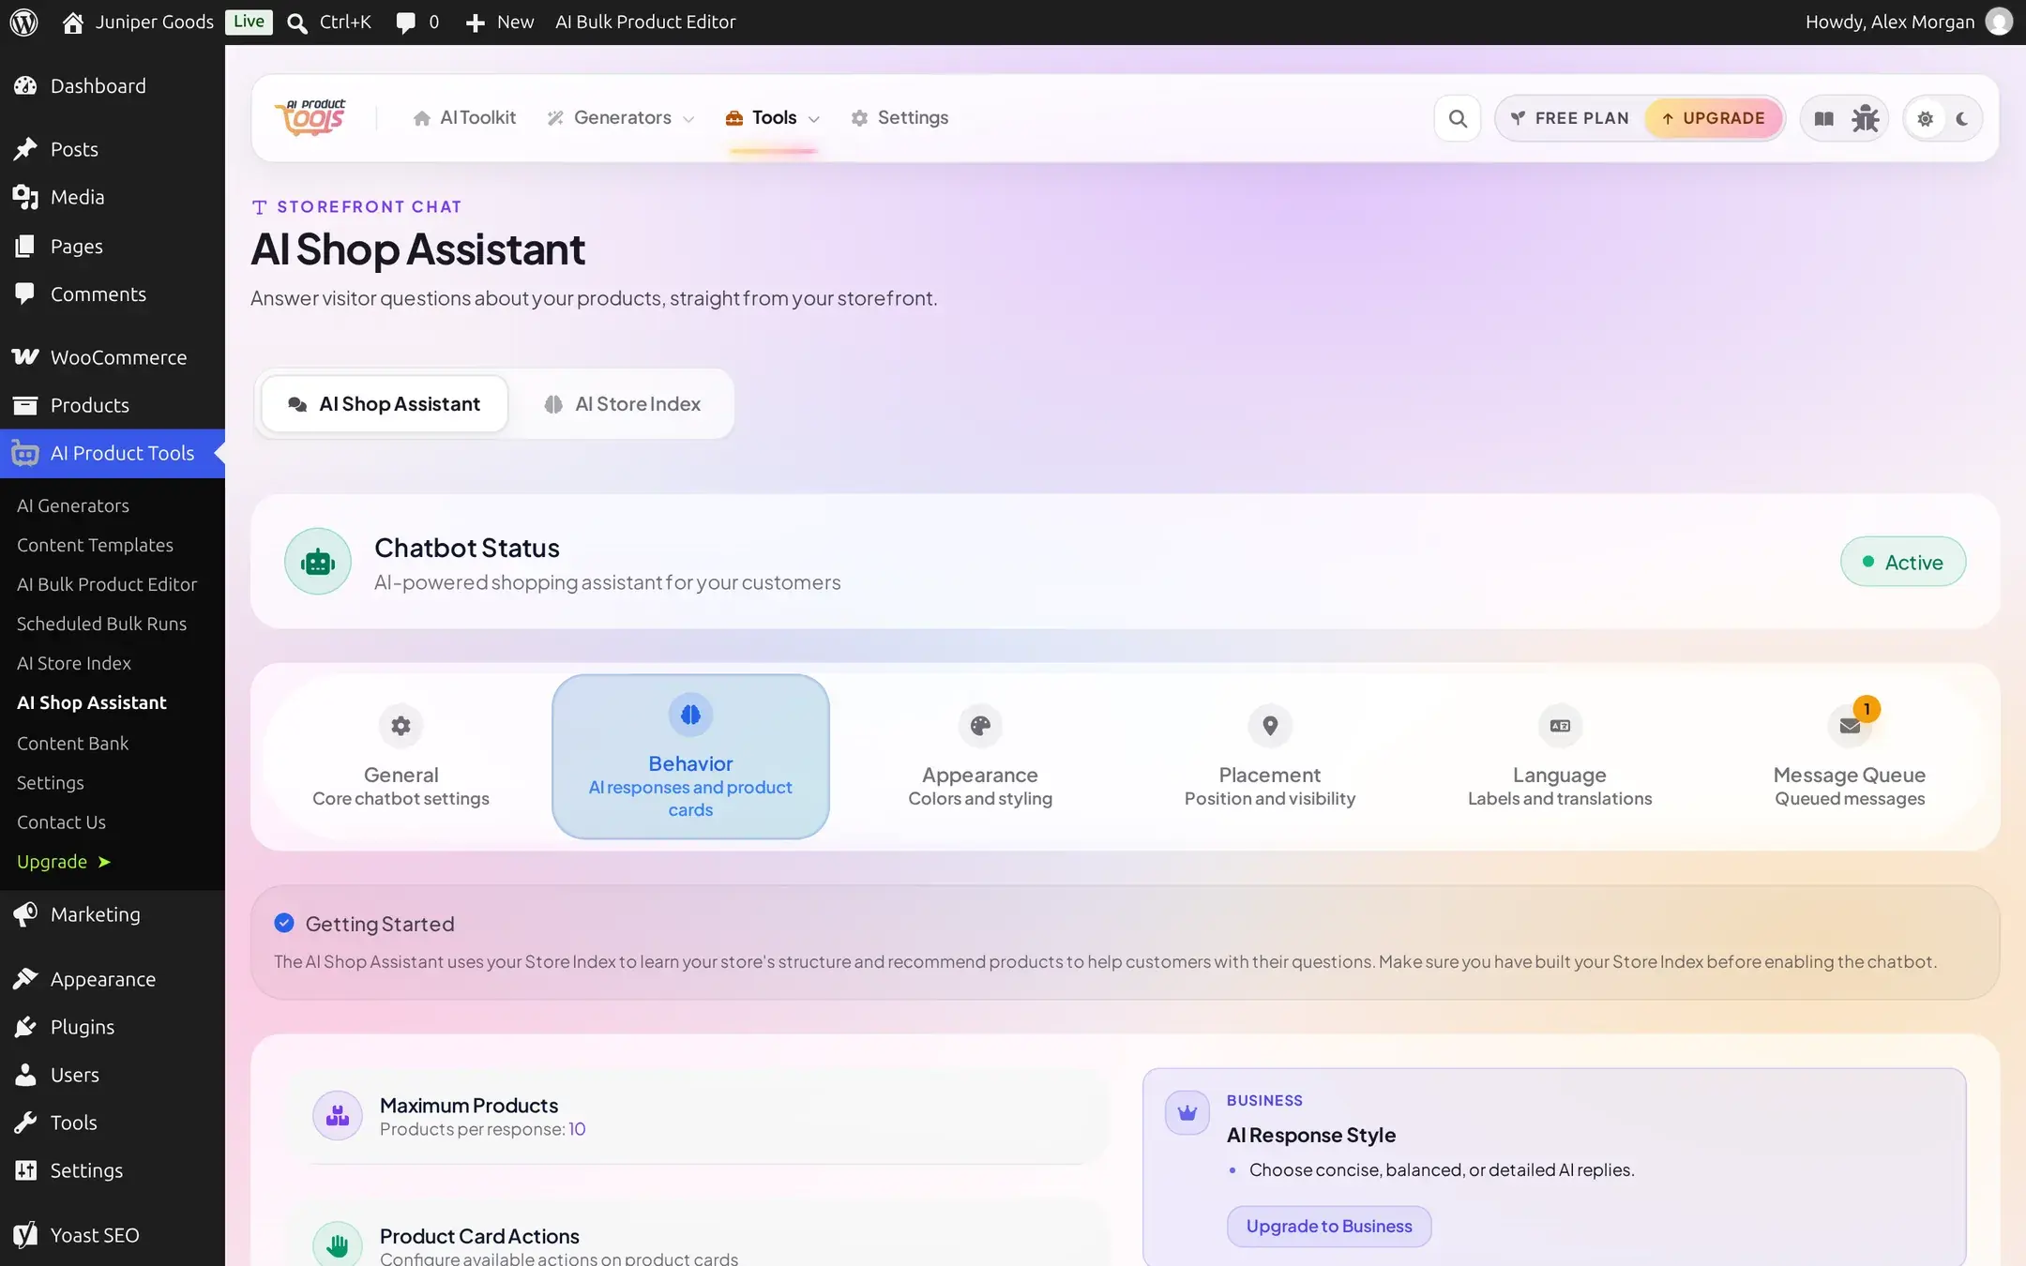Click the UPGRADE button
Image resolution: width=2026 pixels, height=1266 pixels.
point(1714,118)
